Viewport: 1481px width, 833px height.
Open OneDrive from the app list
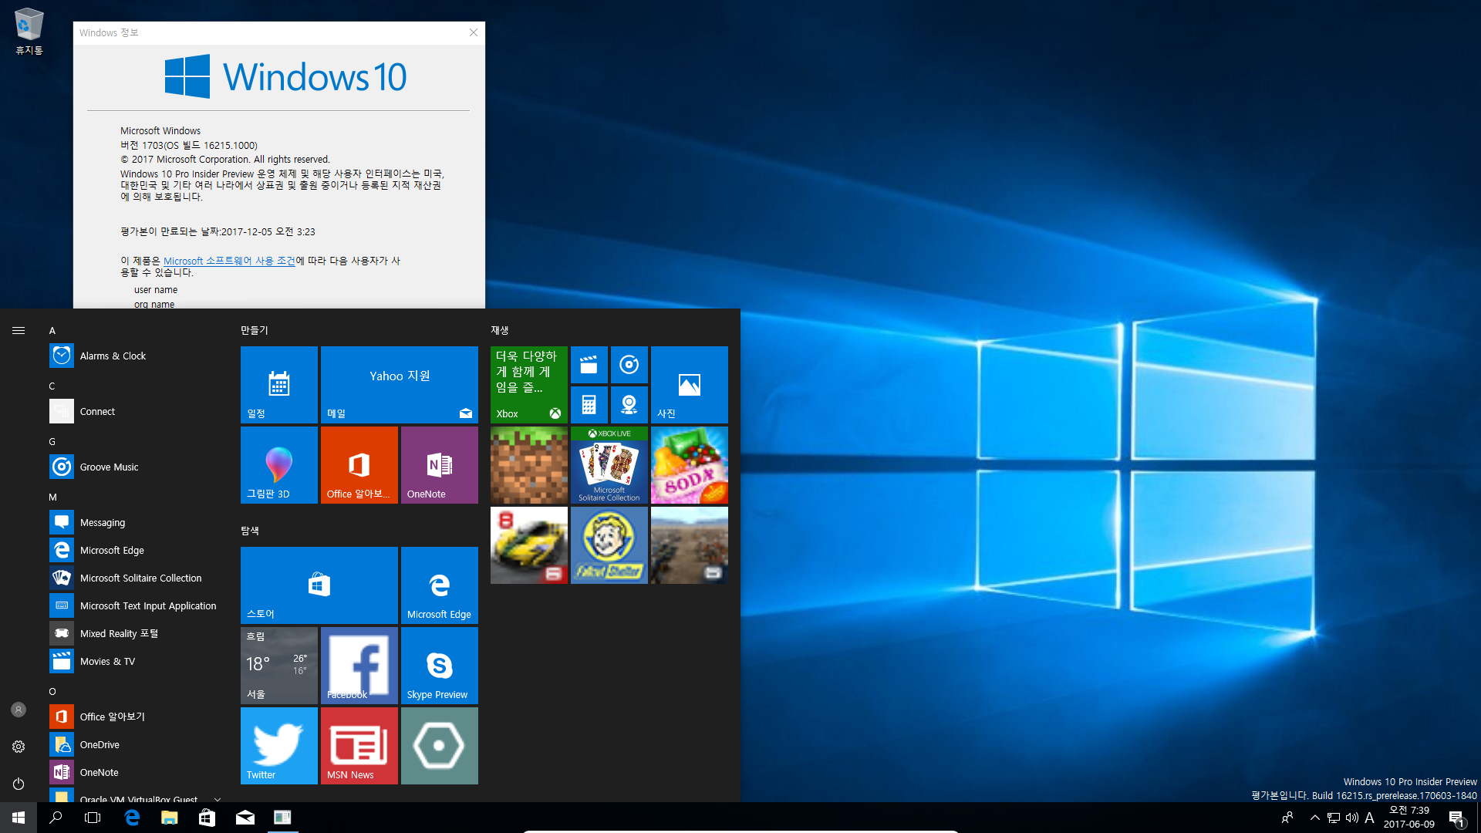pyautogui.click(x=133, y=744)
